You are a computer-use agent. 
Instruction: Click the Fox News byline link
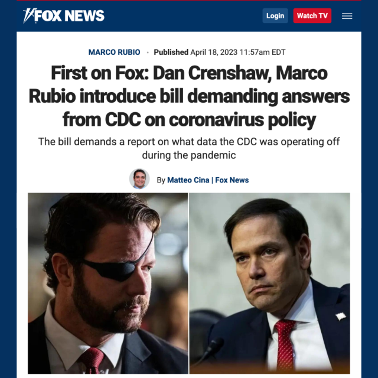(232, 180)
